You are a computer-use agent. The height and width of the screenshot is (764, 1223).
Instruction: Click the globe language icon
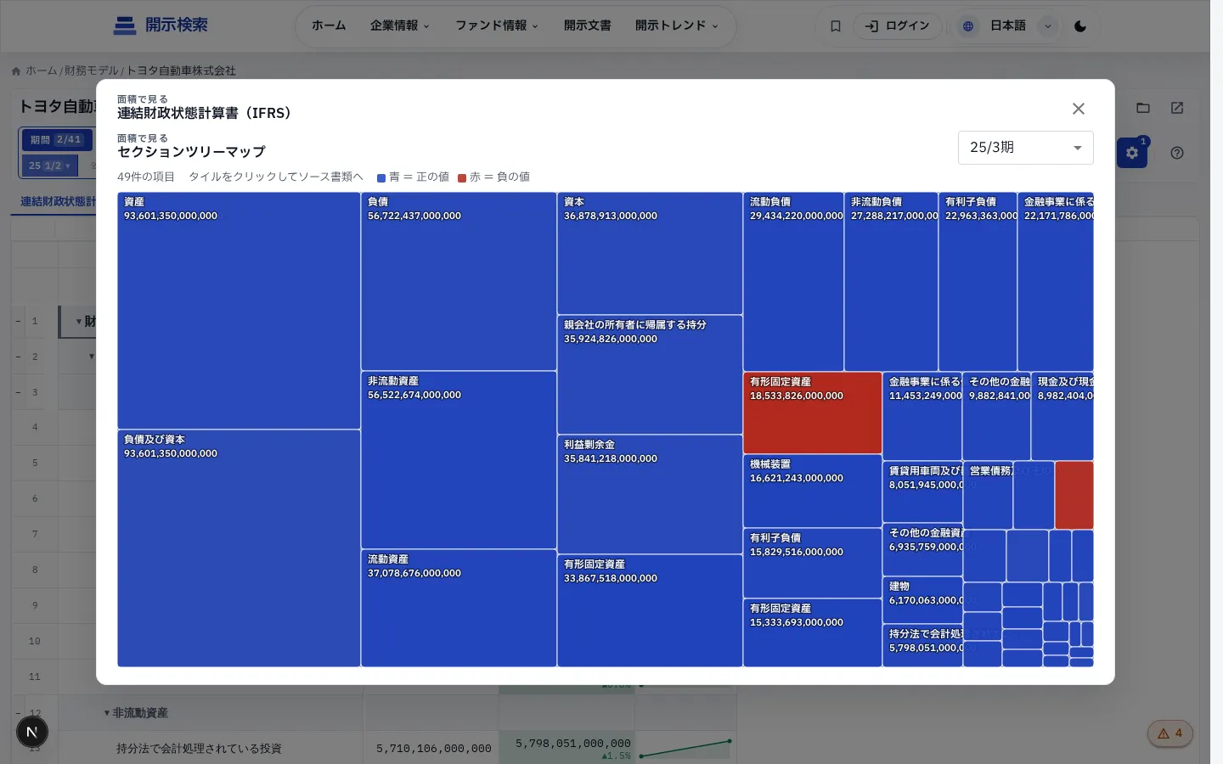click(x=967, y=26)
